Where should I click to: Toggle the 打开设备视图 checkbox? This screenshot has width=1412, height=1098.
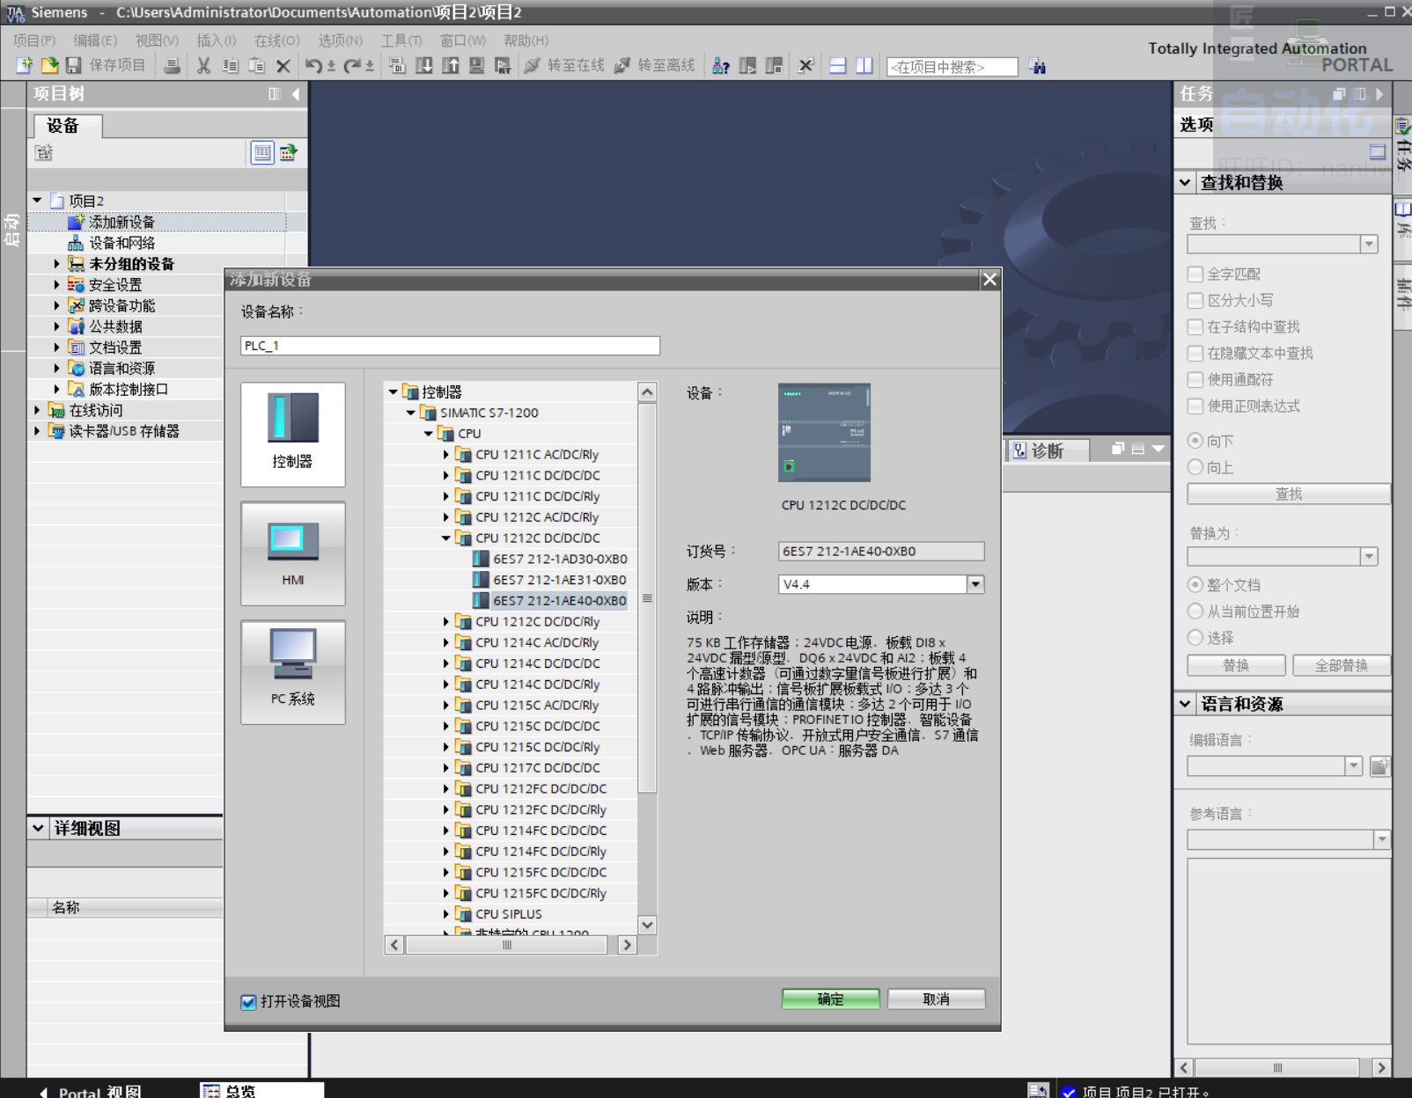click(248, 1001)
